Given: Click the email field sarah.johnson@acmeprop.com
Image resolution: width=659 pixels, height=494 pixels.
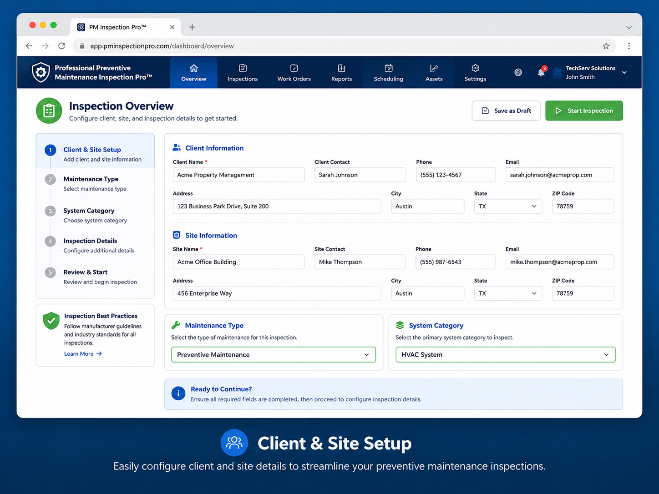Looking at the screenshot, I should coord(560,175).
